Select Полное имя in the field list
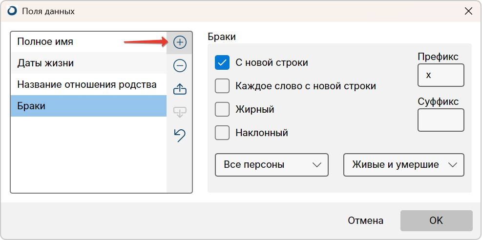Viewport: 482px width, 240px height. pos(88,41)
